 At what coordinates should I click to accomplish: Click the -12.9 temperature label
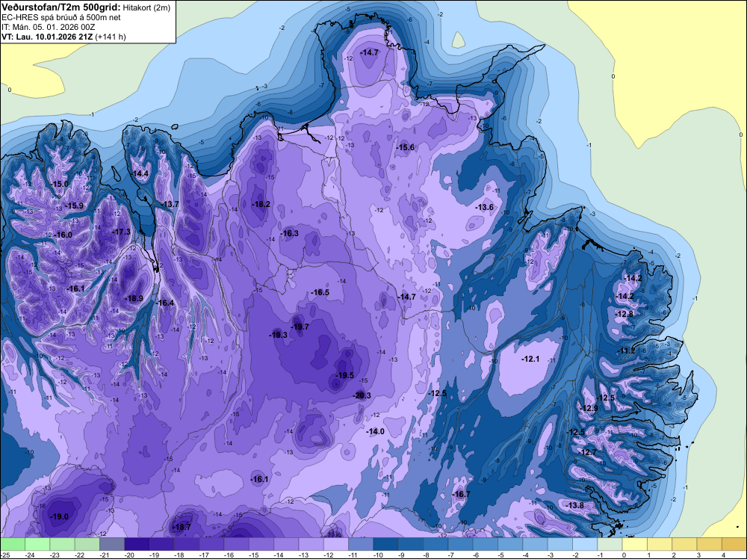tap(589, 408)
